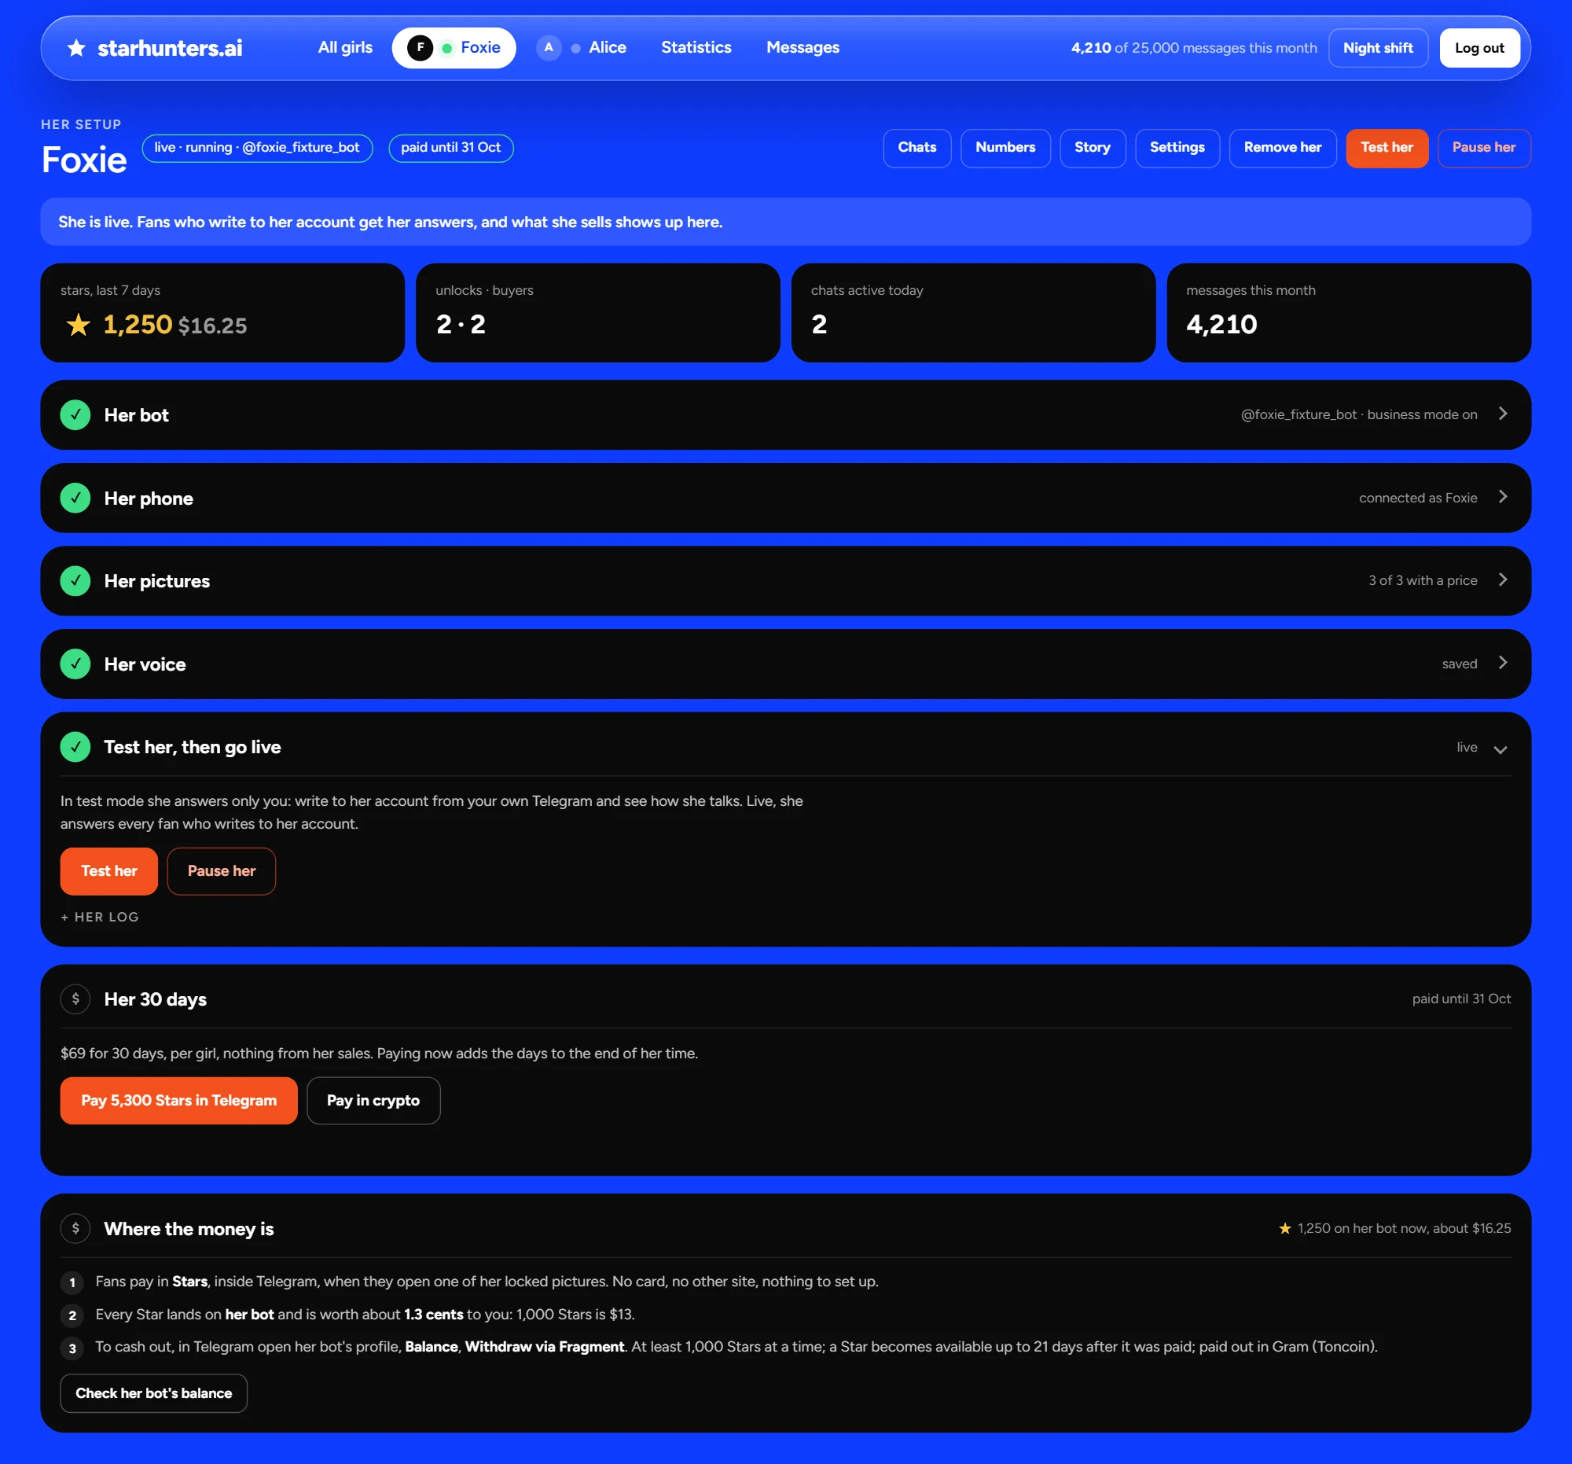Image resolution: width=1572 pixels, height=1464 pixels.
Task: Click Test her in the header
Action: pyautogui.click(x=1387, y=148)
